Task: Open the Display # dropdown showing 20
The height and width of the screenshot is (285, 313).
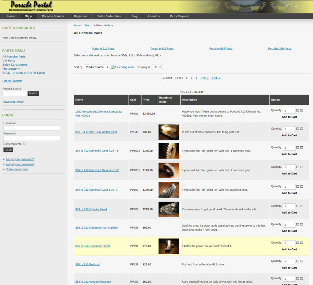Action: pyautogui.click(x=157, y=67)
